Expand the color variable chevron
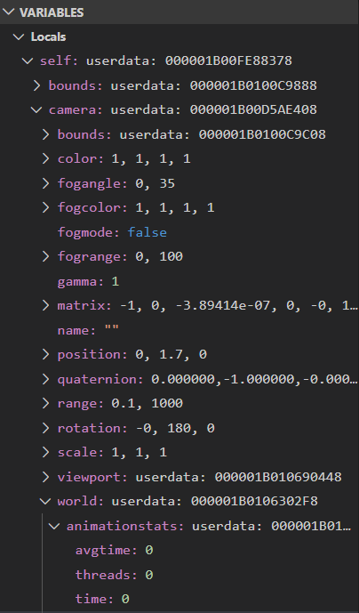This screenshot has height=613, width=359. click(45, 158)
